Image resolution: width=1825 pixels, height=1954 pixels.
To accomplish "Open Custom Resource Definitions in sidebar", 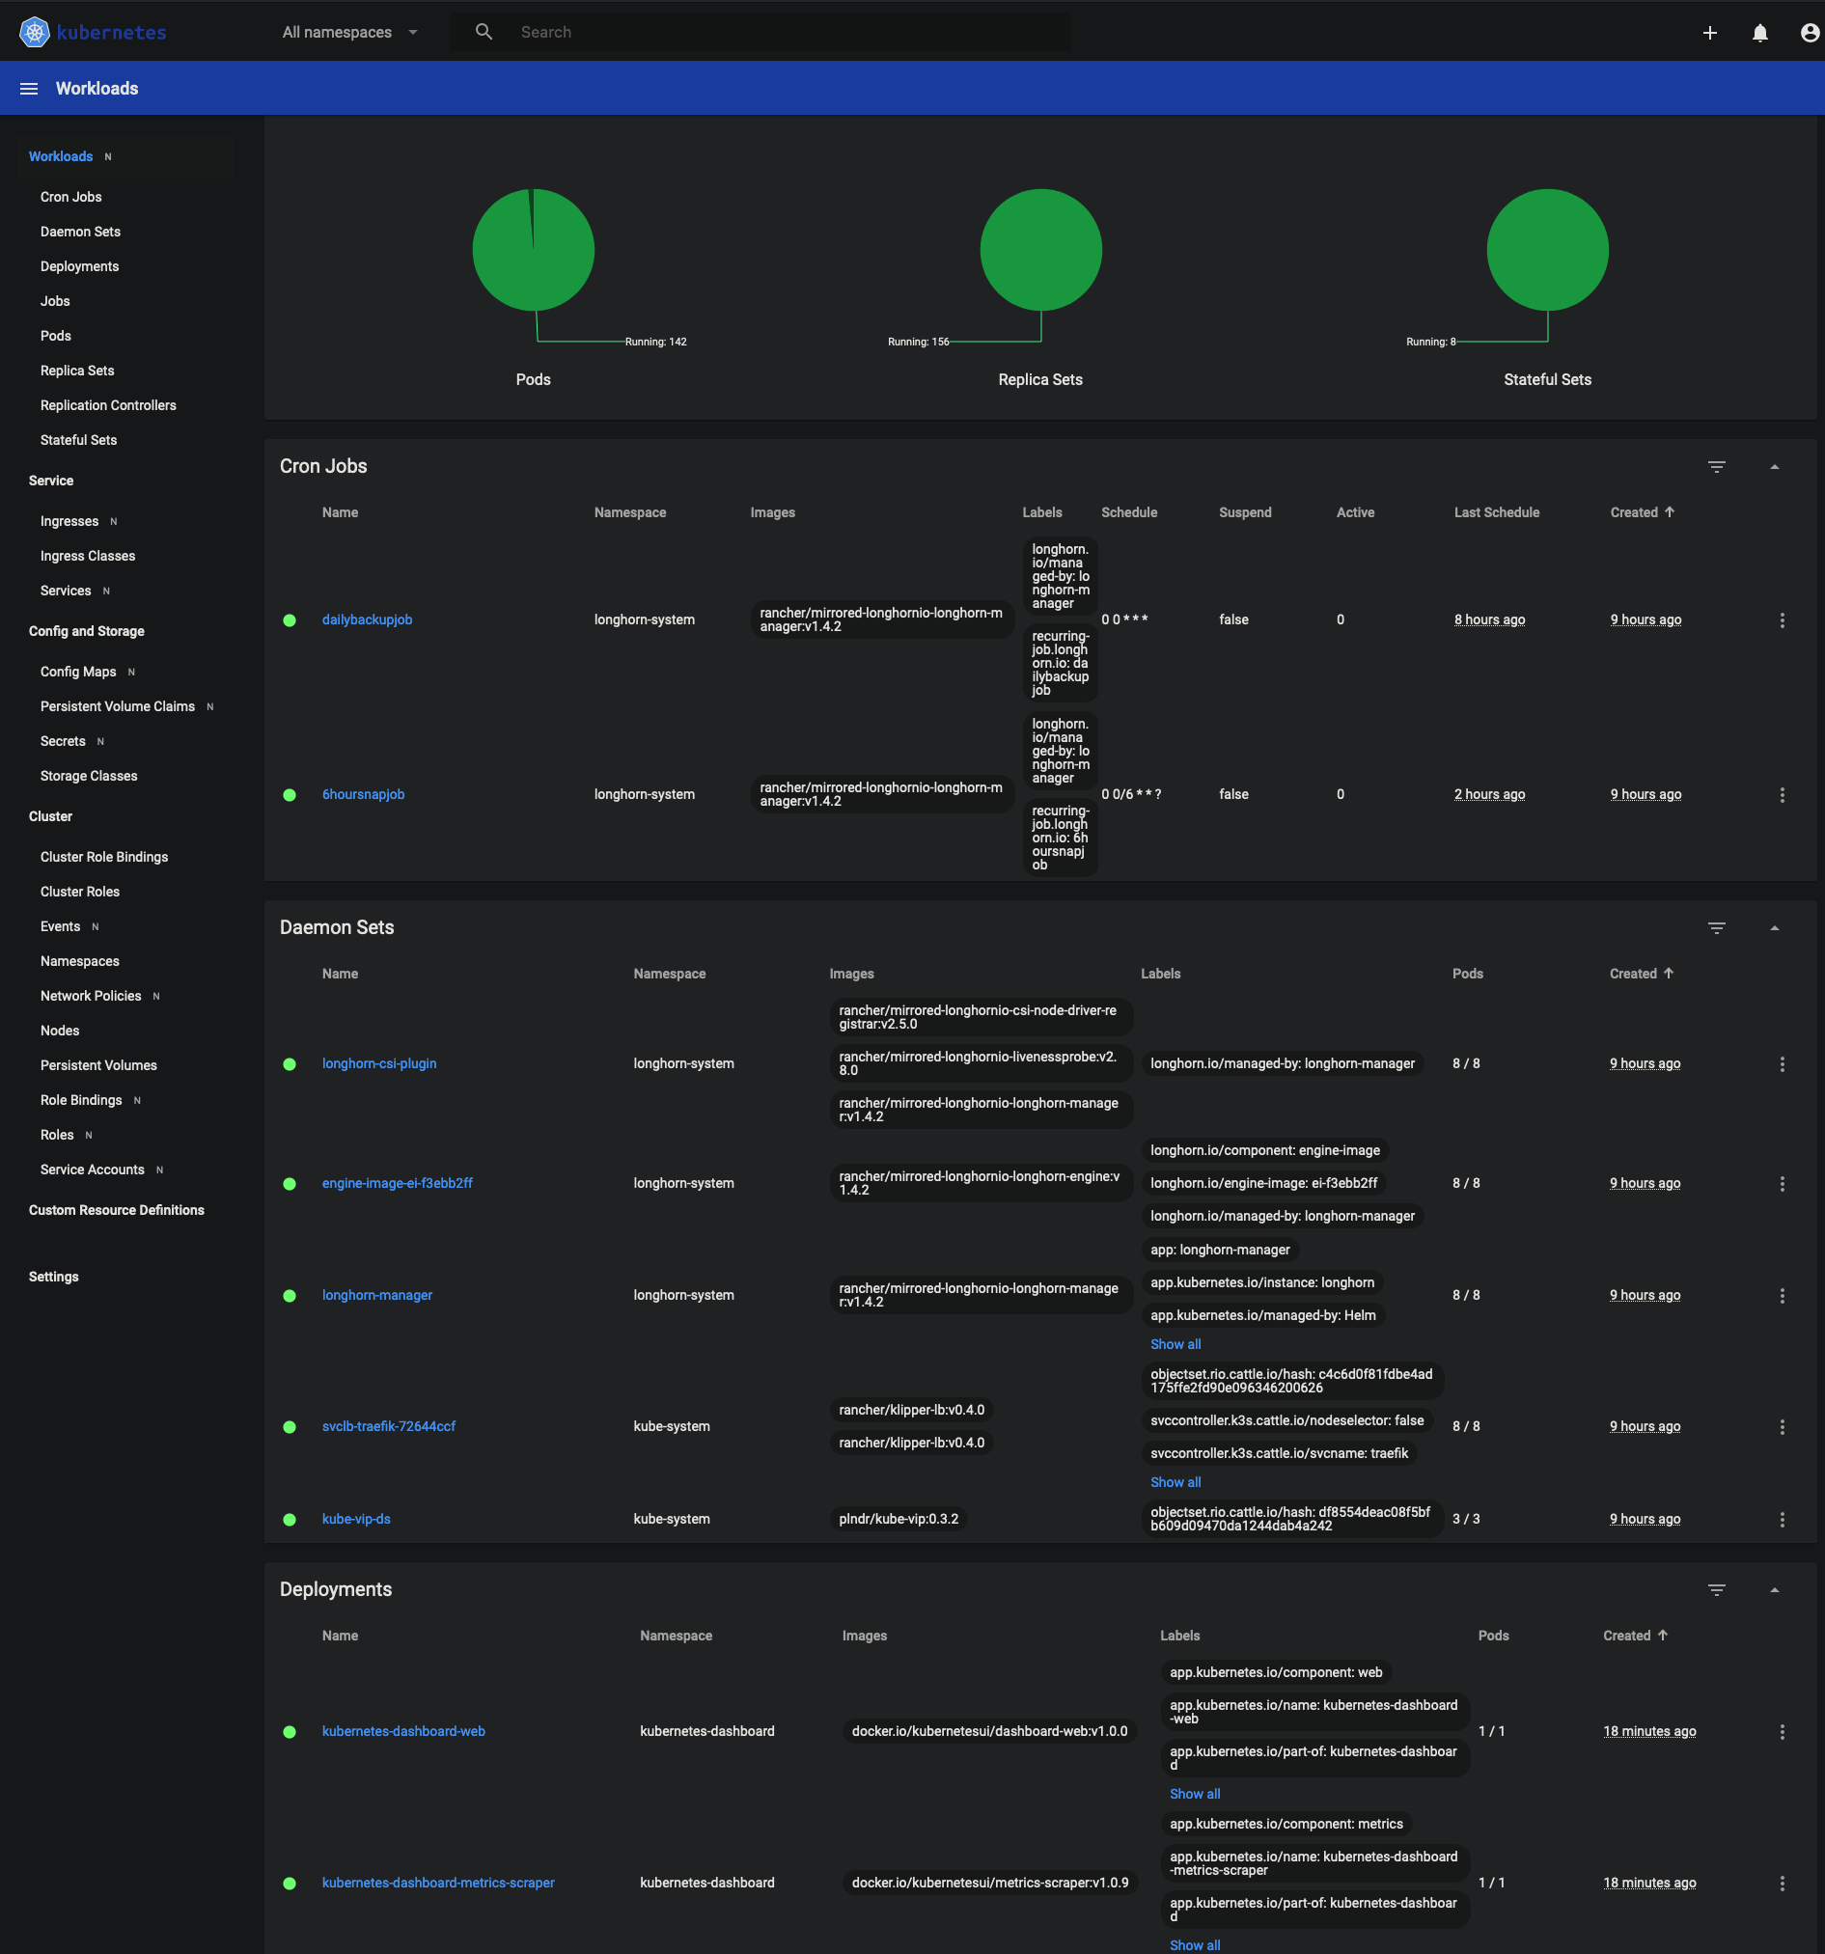I will tap(116, 1210).
